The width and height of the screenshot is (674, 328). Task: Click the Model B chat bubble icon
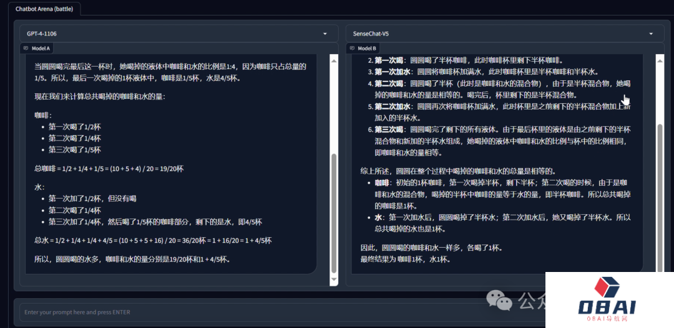(353, 49)
